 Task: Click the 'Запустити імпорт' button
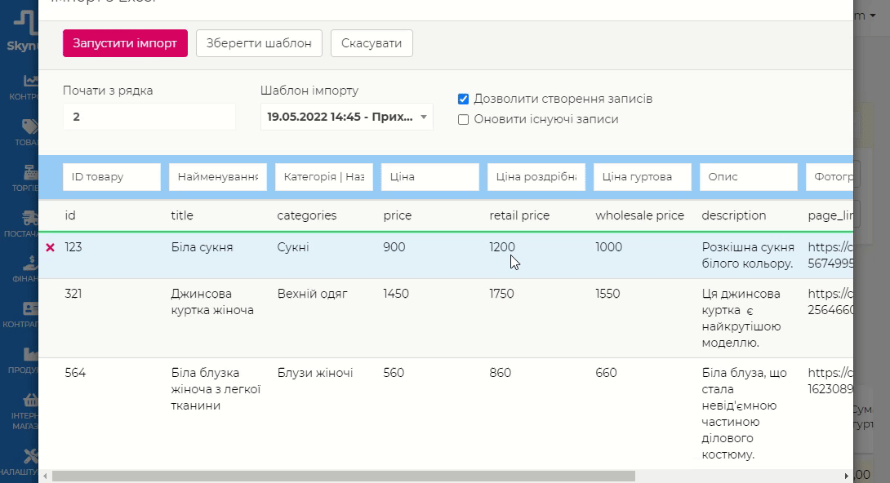click(125, 43)
